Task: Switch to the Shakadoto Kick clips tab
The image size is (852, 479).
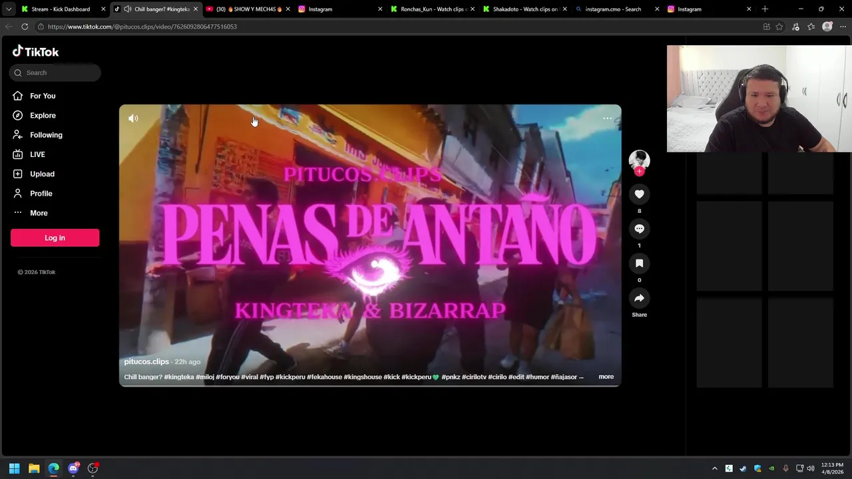Action: [524, 9]
